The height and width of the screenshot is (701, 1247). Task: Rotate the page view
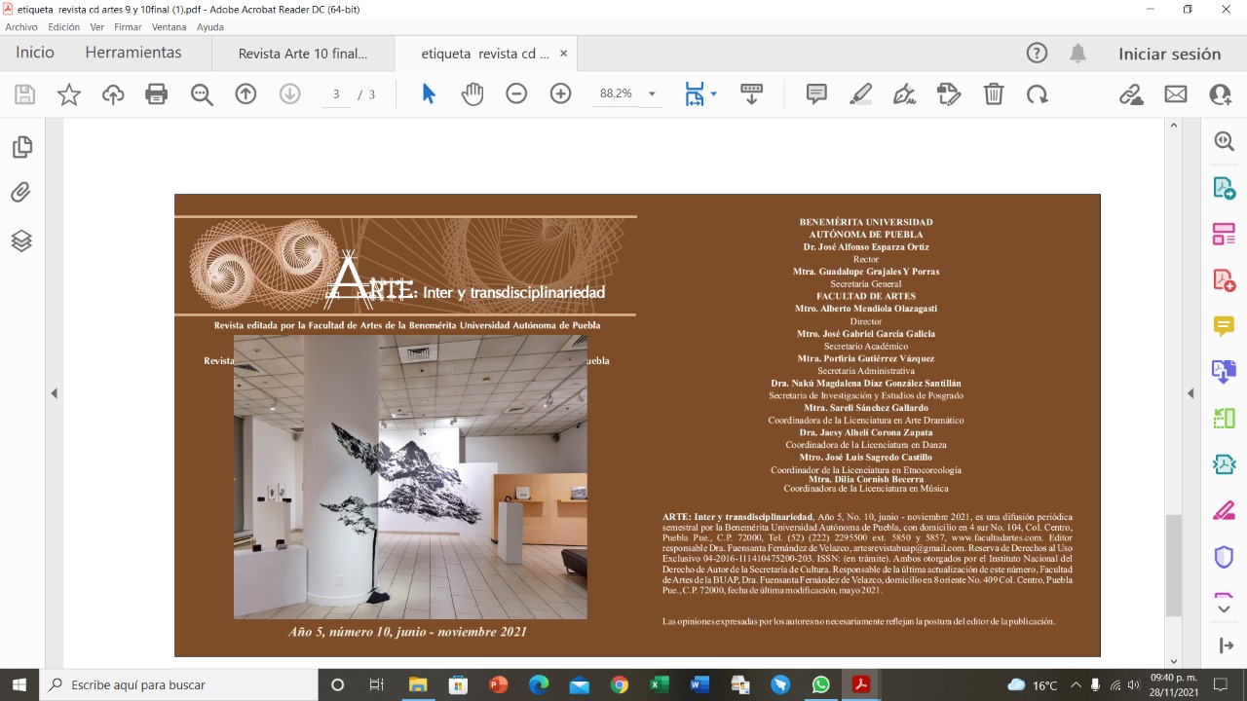coord(1037,94)
